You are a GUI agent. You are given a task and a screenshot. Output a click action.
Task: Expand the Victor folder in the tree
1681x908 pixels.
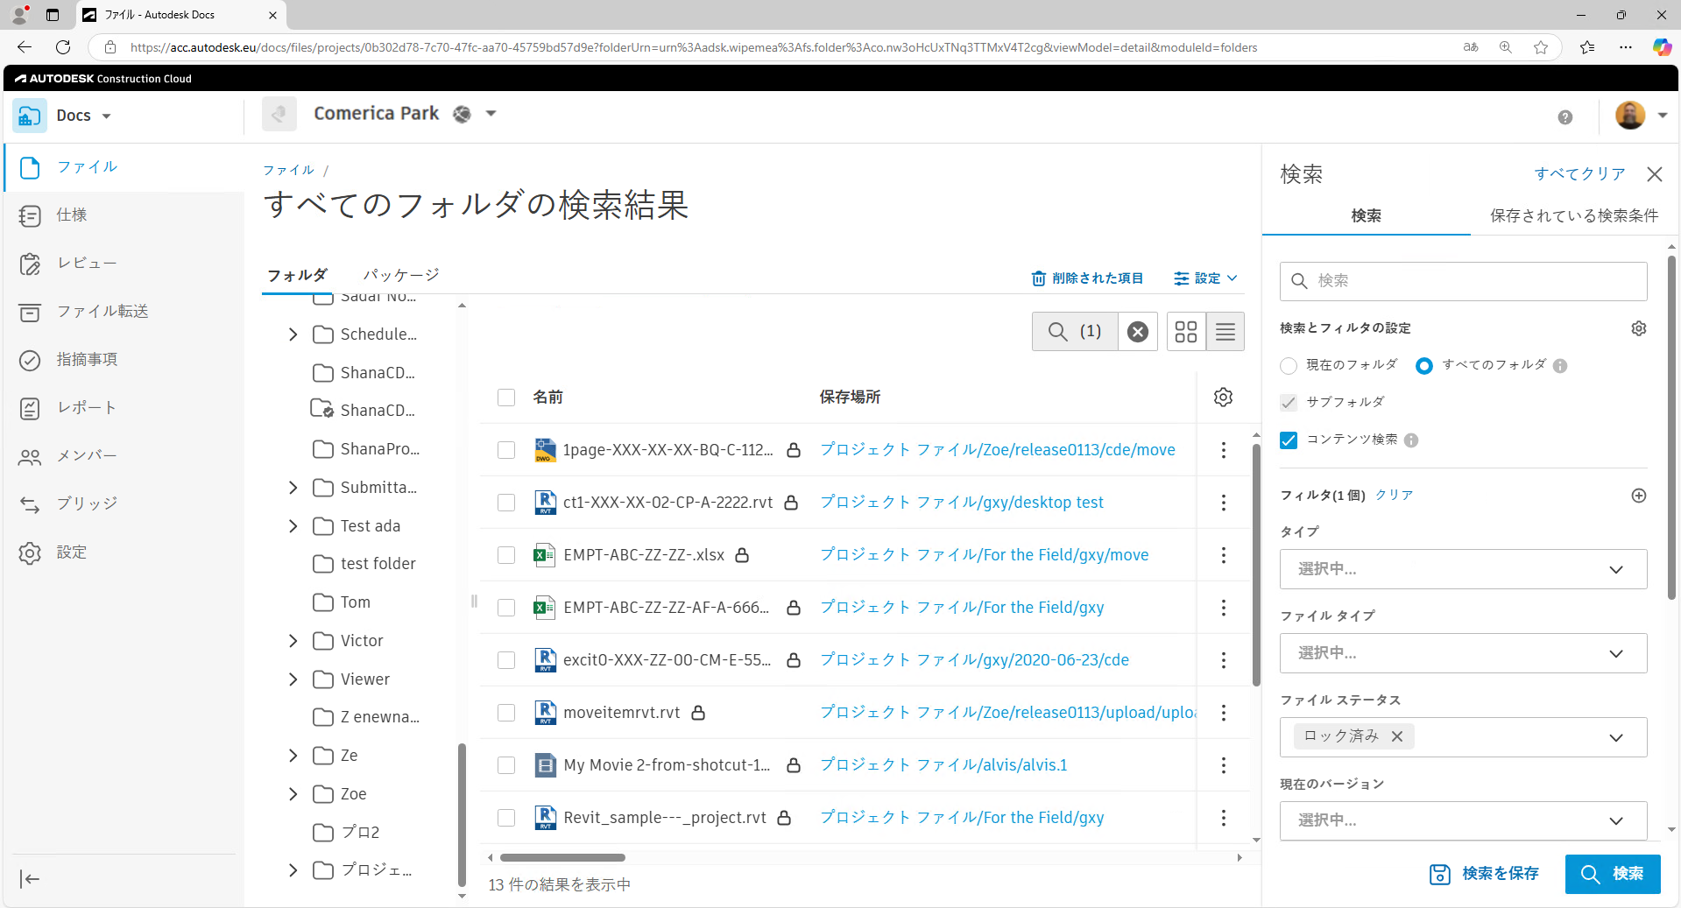pyautogui.click(x=293, y=640)
